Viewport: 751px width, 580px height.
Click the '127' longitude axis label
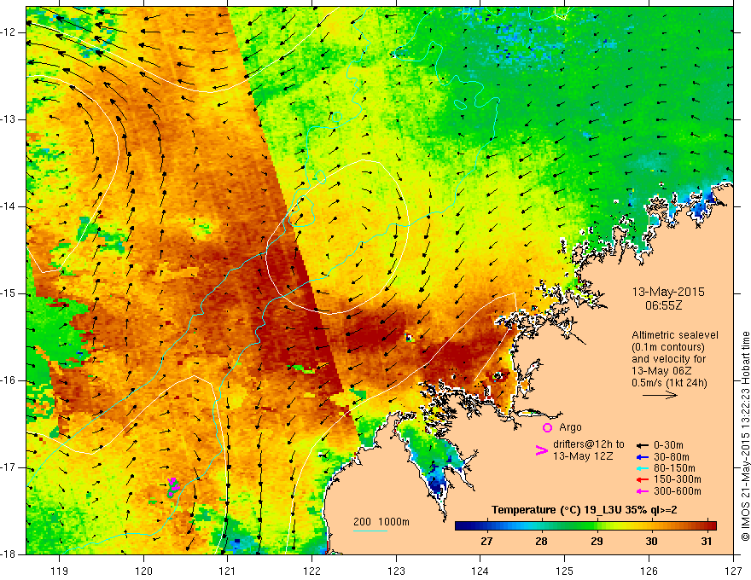point(733,571)
